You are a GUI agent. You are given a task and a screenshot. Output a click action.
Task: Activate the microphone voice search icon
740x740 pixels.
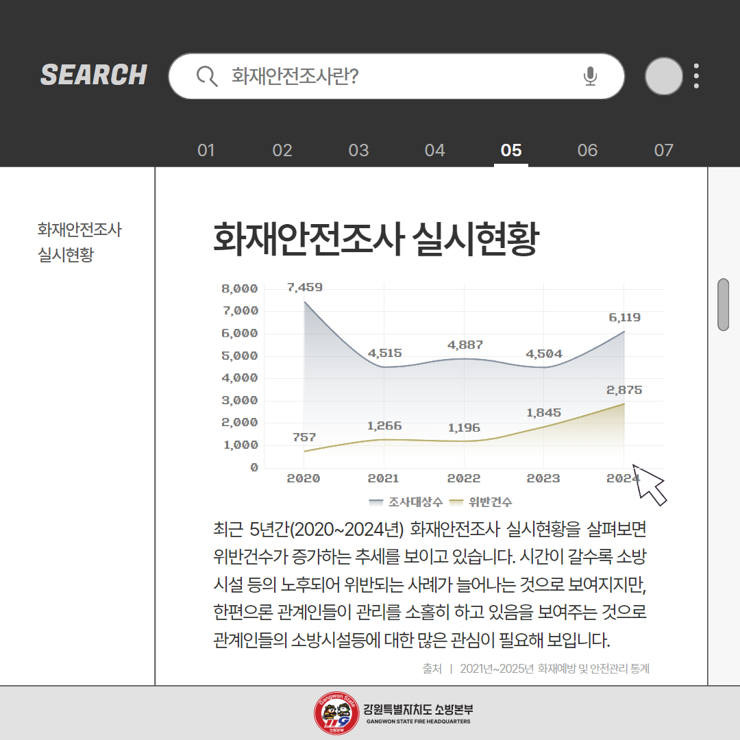click(590, 76)
